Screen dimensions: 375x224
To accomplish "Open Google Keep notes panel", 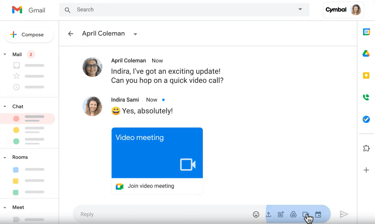I will tap(366, 75).
